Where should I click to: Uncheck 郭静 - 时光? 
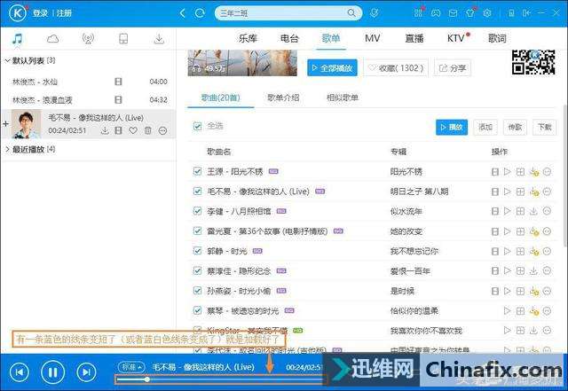click(197, 251)
